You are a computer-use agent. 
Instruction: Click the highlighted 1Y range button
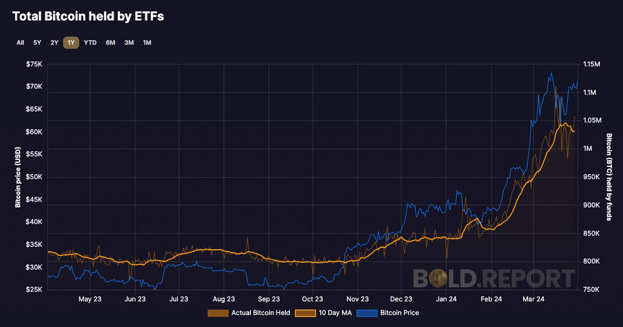tap(71, 43)
